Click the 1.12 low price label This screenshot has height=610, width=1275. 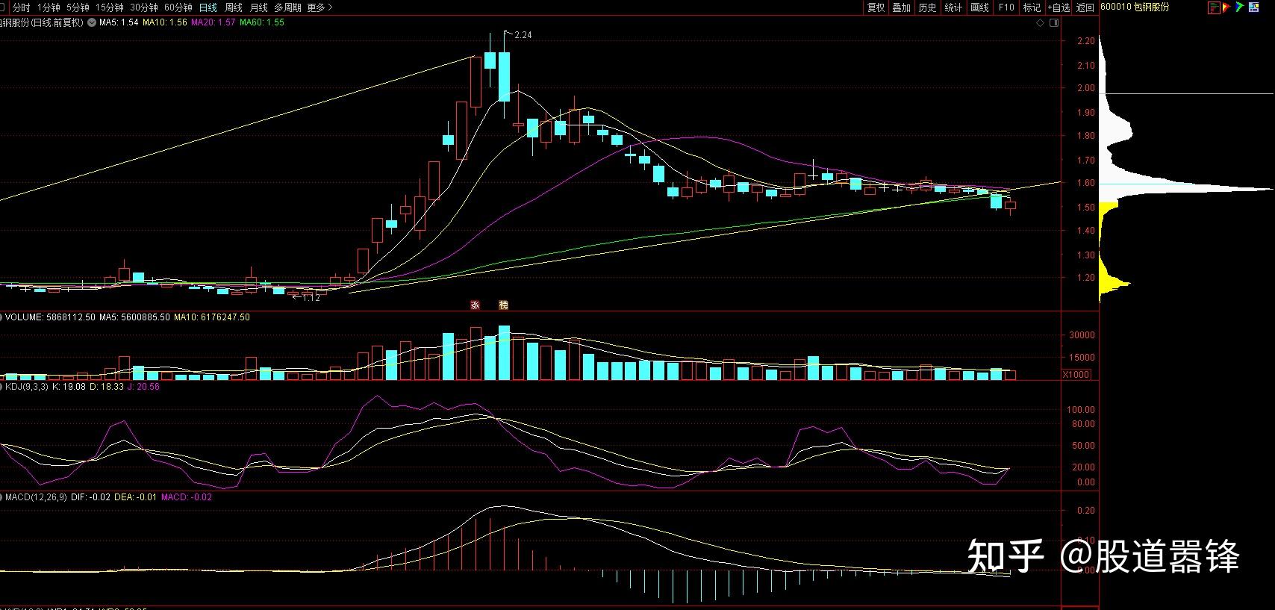(311, 297)
